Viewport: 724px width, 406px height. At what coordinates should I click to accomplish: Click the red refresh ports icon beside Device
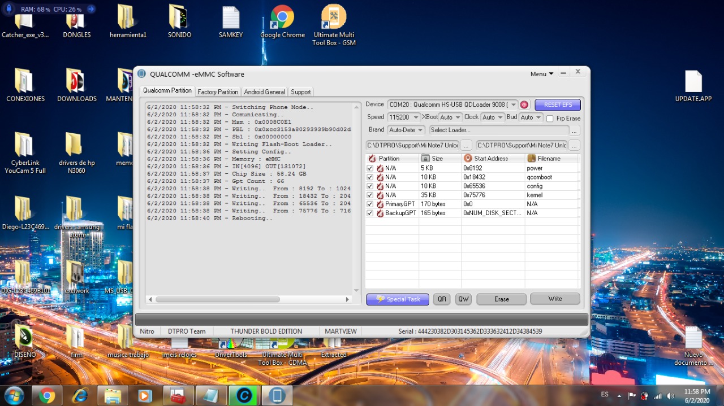[524, 104]
